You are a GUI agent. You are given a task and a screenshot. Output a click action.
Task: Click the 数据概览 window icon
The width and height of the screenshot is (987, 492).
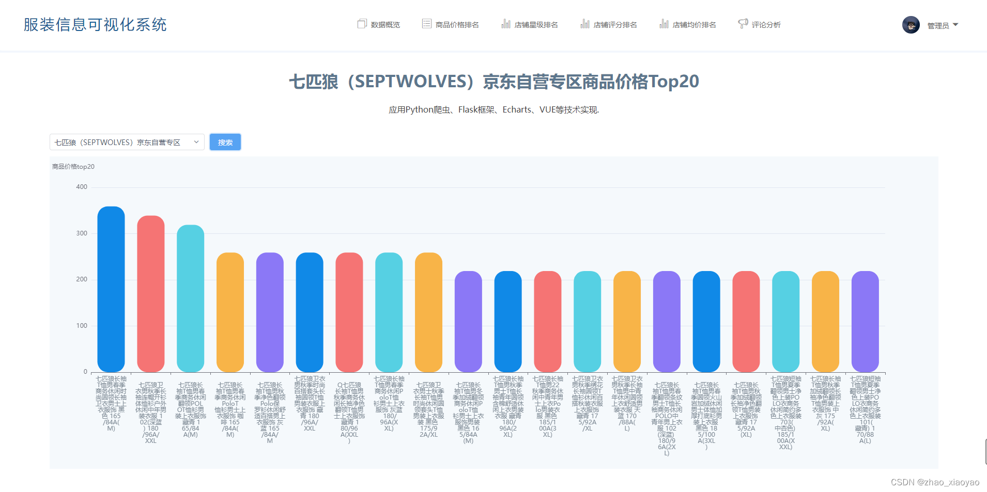[362, 24]
